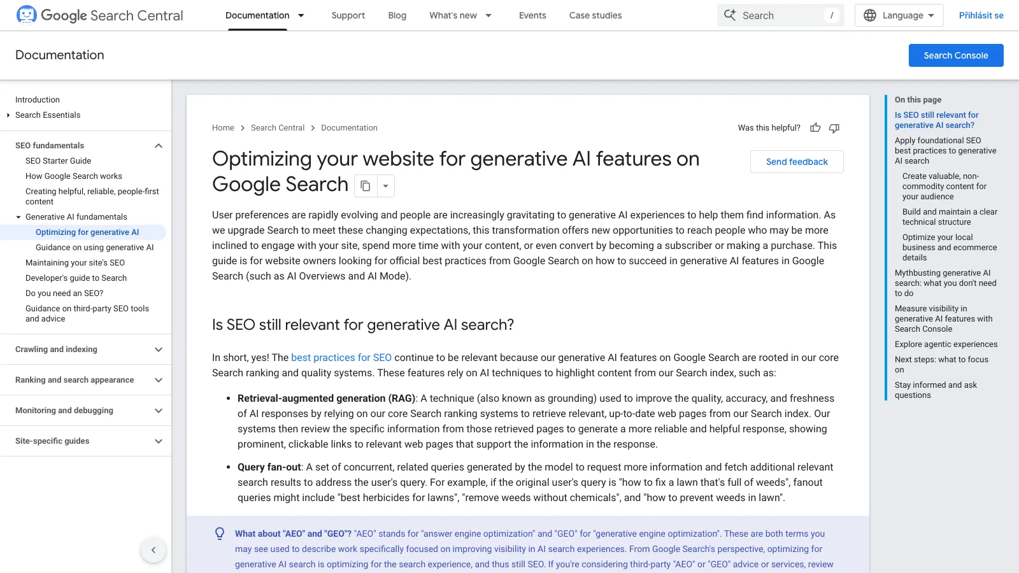Click the Search Central breadcrumb
The image size is (1019, 573).
pyautogui.click(x=278, y=128)
